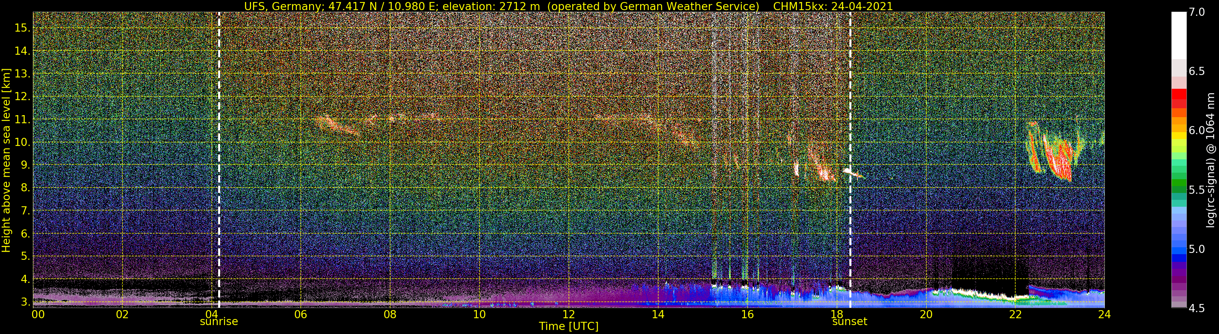Image resolution: width=1219 pixels, height=334 pixels.
Task: Click "(operated by German Weather Service)" in the title
Action: point(654,6)
